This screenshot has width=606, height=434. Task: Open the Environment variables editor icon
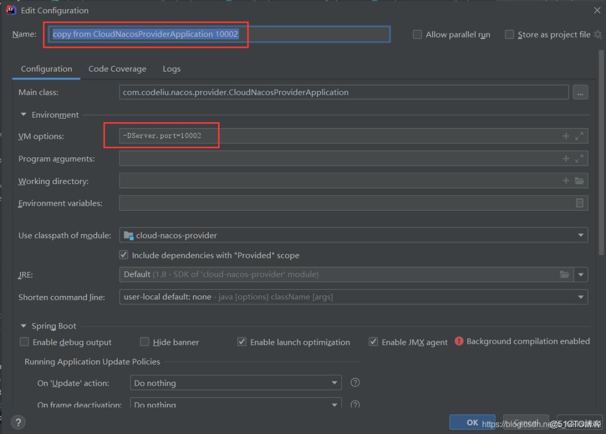point(579,203)
